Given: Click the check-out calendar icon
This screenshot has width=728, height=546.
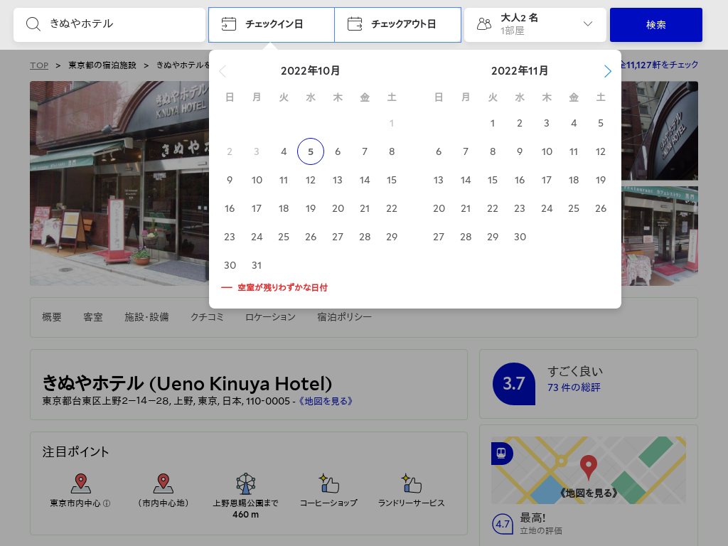Looking at the screenshot, I should click(x=355, y=23).
